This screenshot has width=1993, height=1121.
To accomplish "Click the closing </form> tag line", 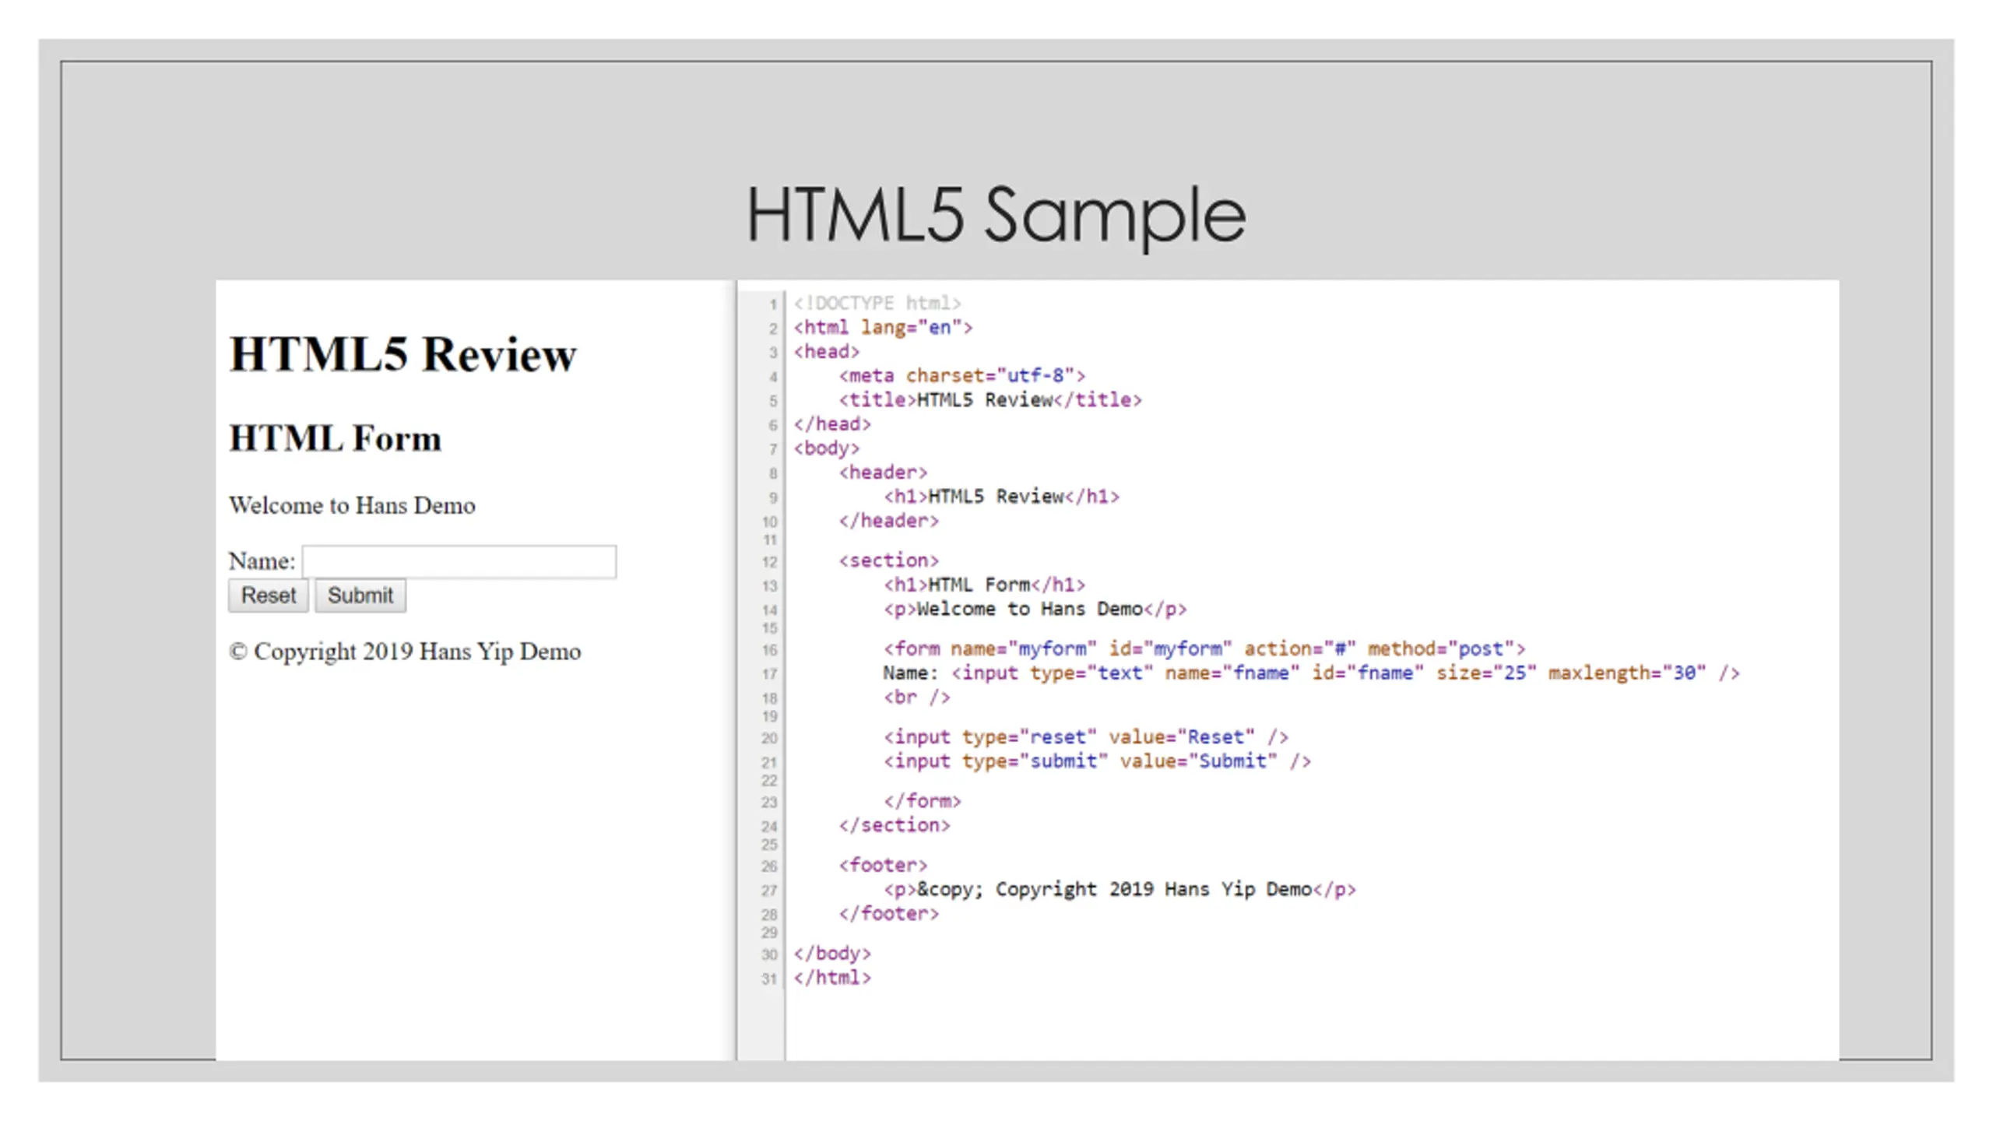I will (923, 800).
